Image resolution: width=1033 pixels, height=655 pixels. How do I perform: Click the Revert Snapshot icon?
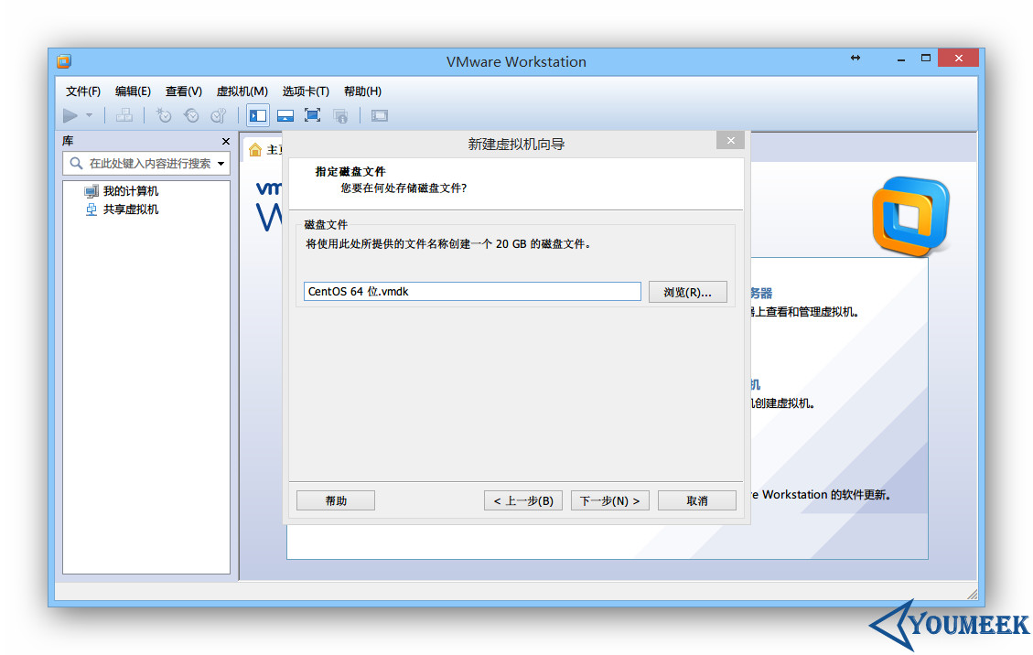[191, 114]
